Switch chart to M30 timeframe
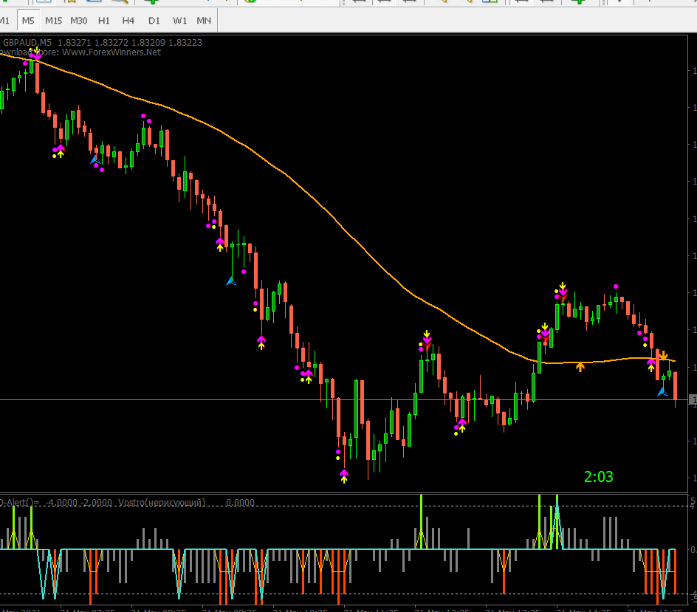 [79, 21]
